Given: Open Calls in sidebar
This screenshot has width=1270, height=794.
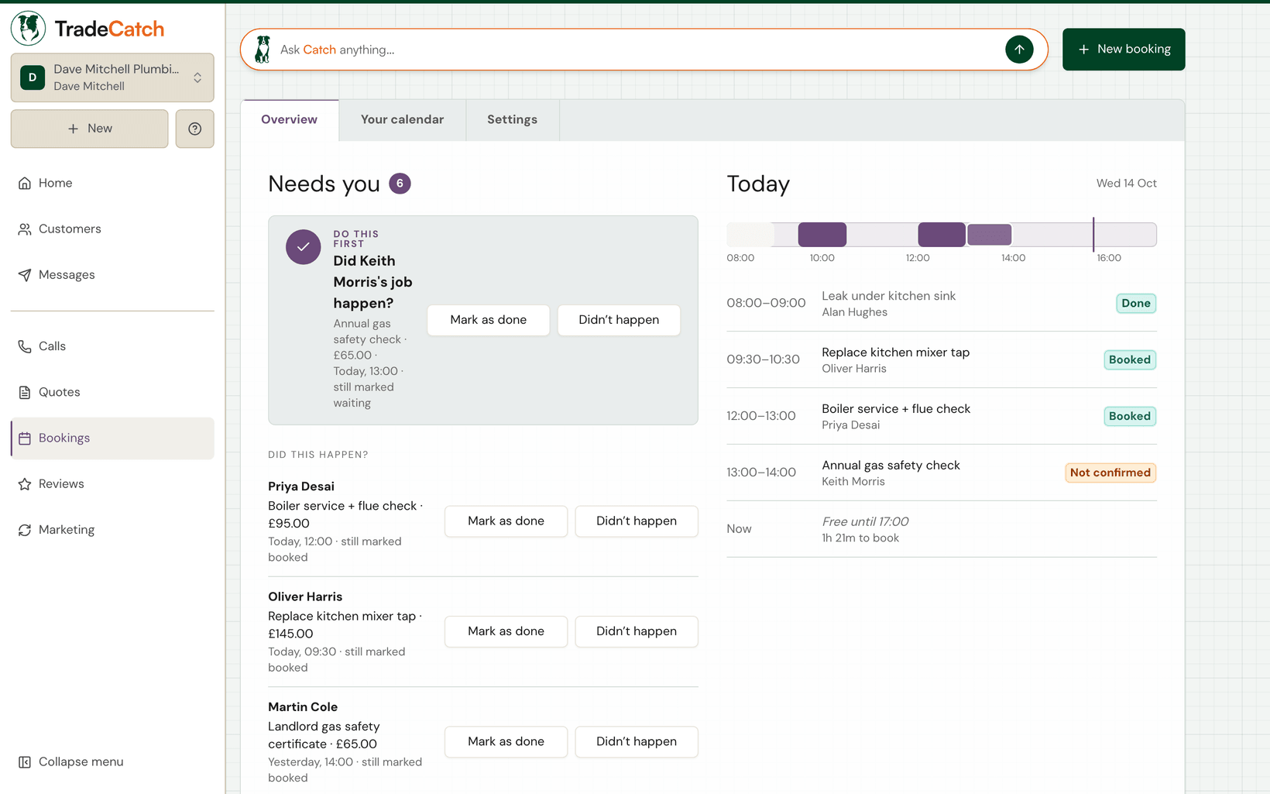Looking at the screenshot, I should click(112, 346).
